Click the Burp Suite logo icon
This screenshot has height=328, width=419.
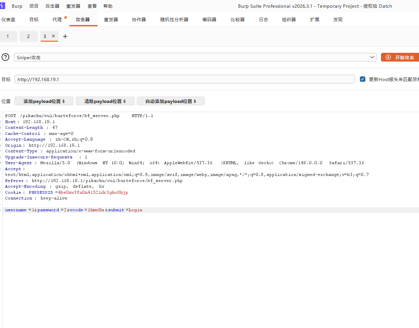(x=2, y=6)
